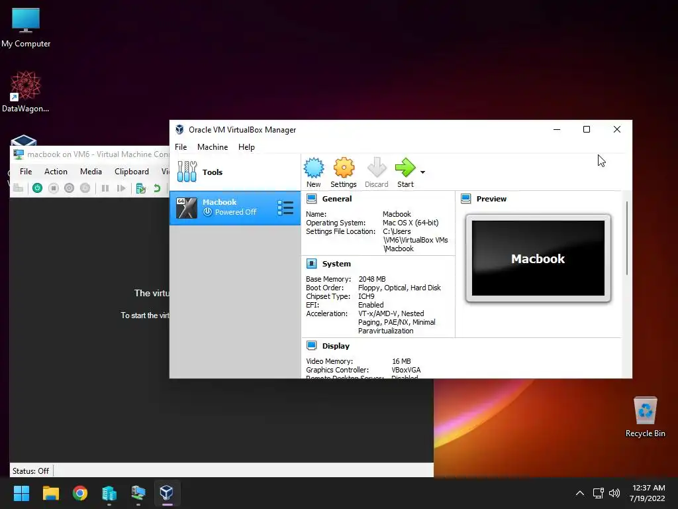Click the 'VBoxVGA' graphics controller value

pyautogui.click(x=406, y=370)
